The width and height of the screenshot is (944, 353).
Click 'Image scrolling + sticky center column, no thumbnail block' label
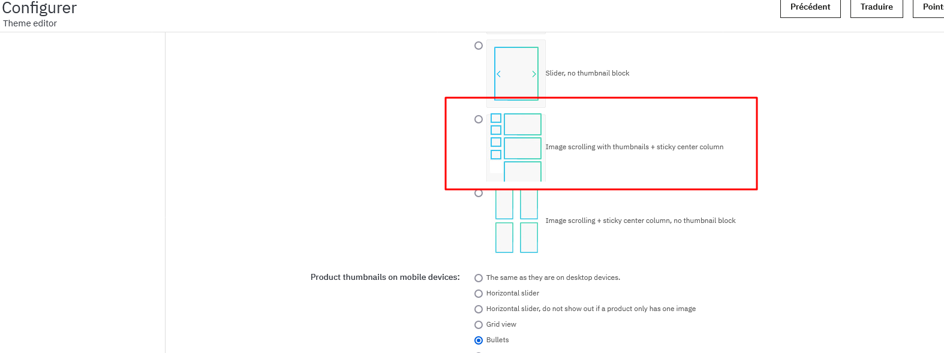pos(641,221)
